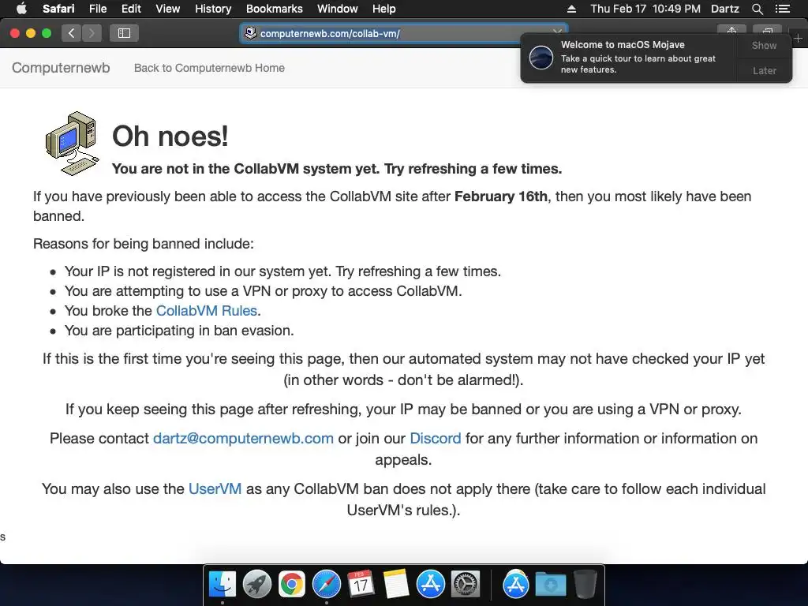Viewport: 808px width, 606px height.
Task: Click the green fullscreen window button
Action: [x=47, y=33]
